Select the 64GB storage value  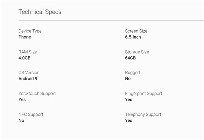(130, 58)
